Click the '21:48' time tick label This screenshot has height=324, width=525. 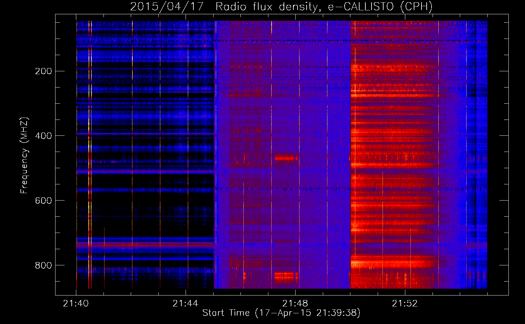[x=295, y=304]
